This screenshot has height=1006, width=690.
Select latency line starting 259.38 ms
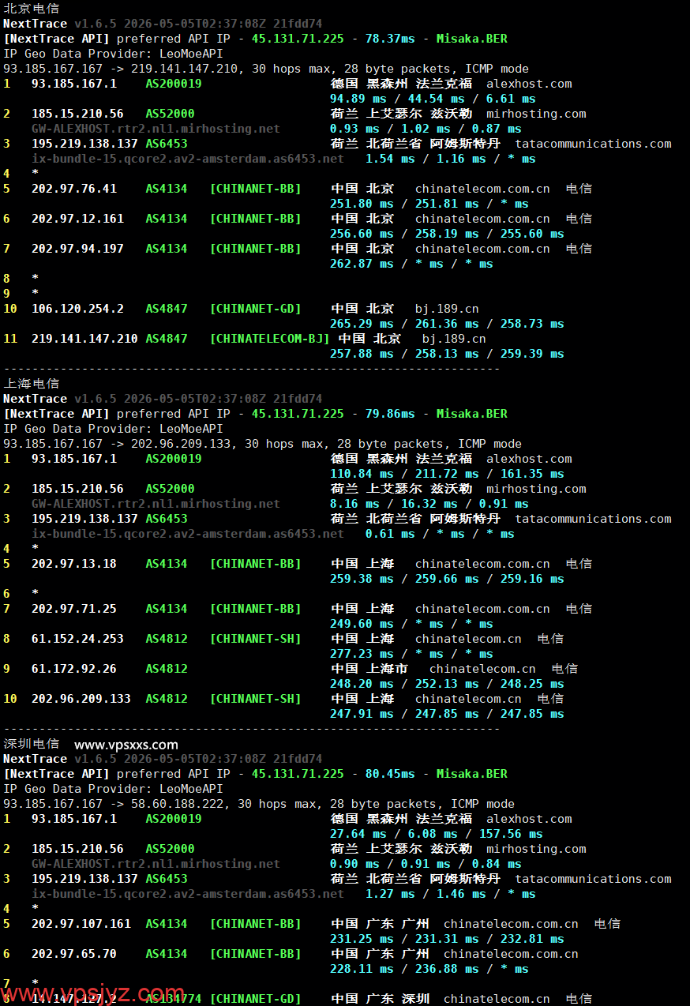click(x=447, y=579)
